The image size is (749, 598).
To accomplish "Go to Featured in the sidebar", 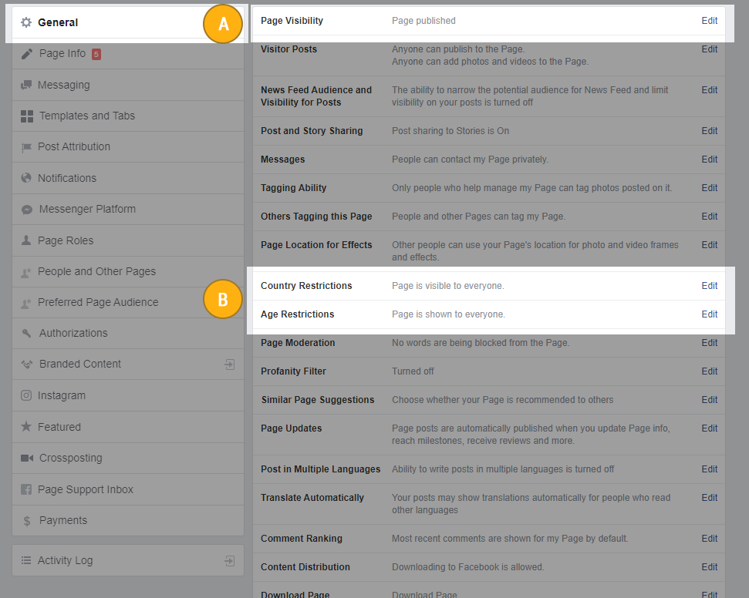I will coord(128,427).
